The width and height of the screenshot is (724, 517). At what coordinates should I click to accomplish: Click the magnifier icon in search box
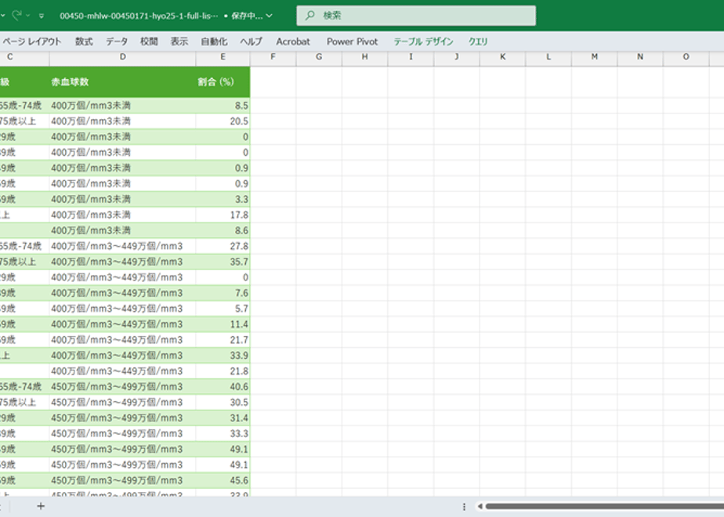click(x=310, y=15)
